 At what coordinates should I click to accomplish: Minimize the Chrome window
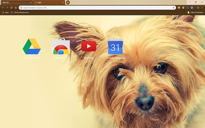pyautogui.click(x=190, y=2)
